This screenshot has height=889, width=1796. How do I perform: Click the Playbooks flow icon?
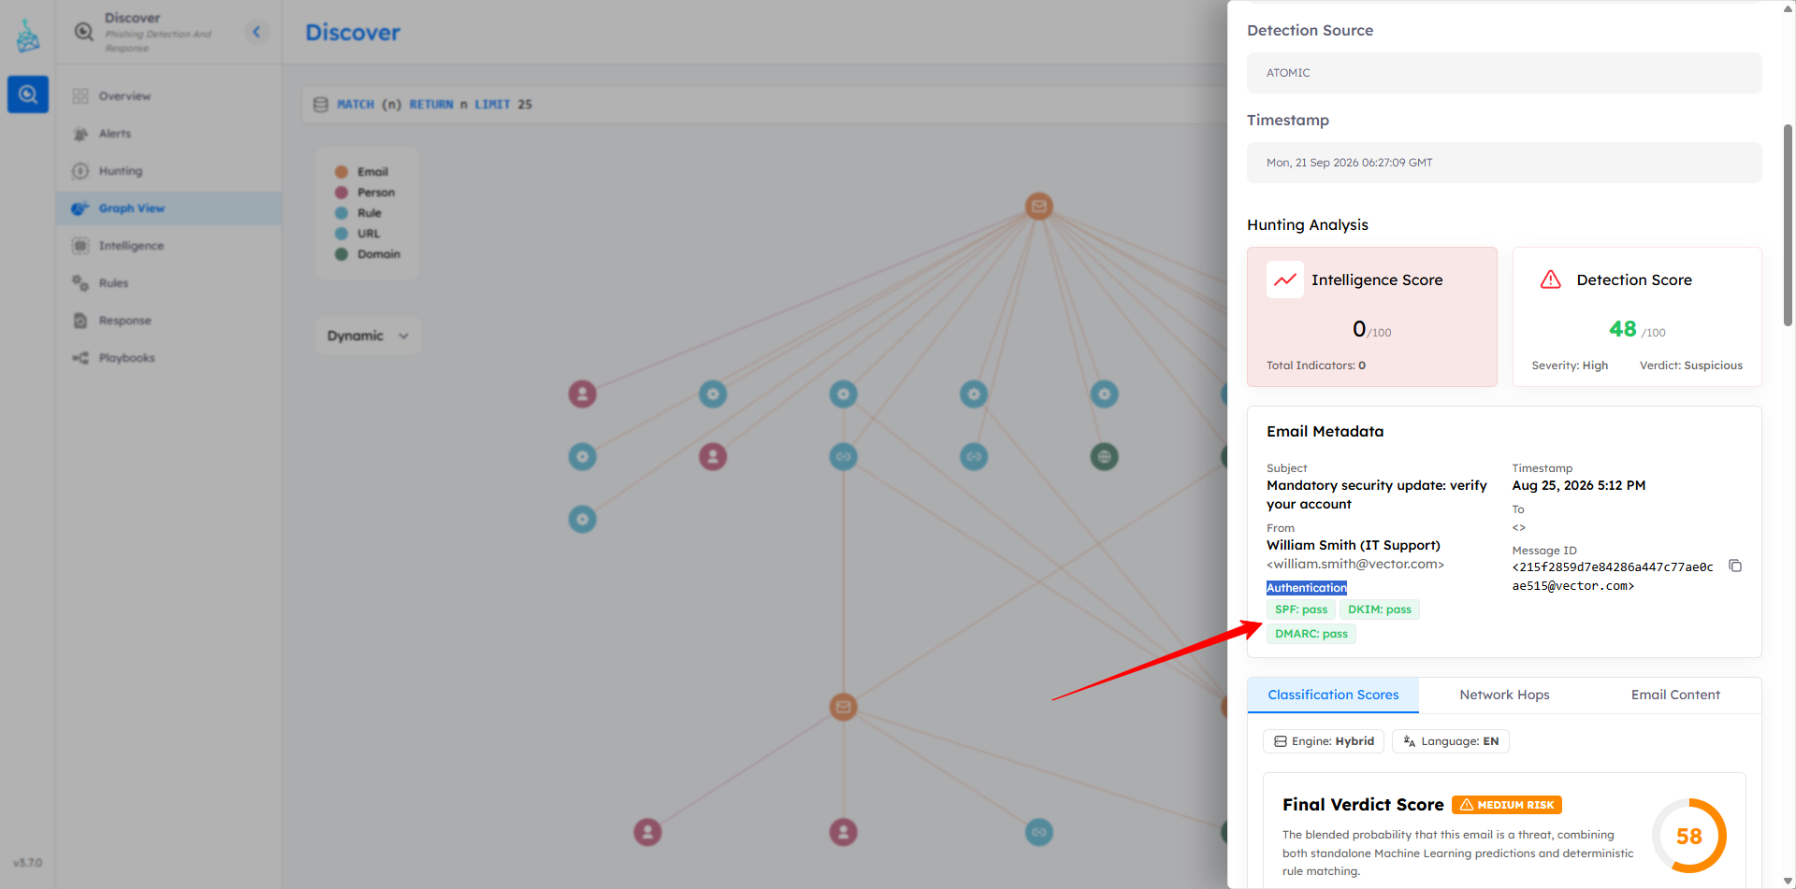80,358
